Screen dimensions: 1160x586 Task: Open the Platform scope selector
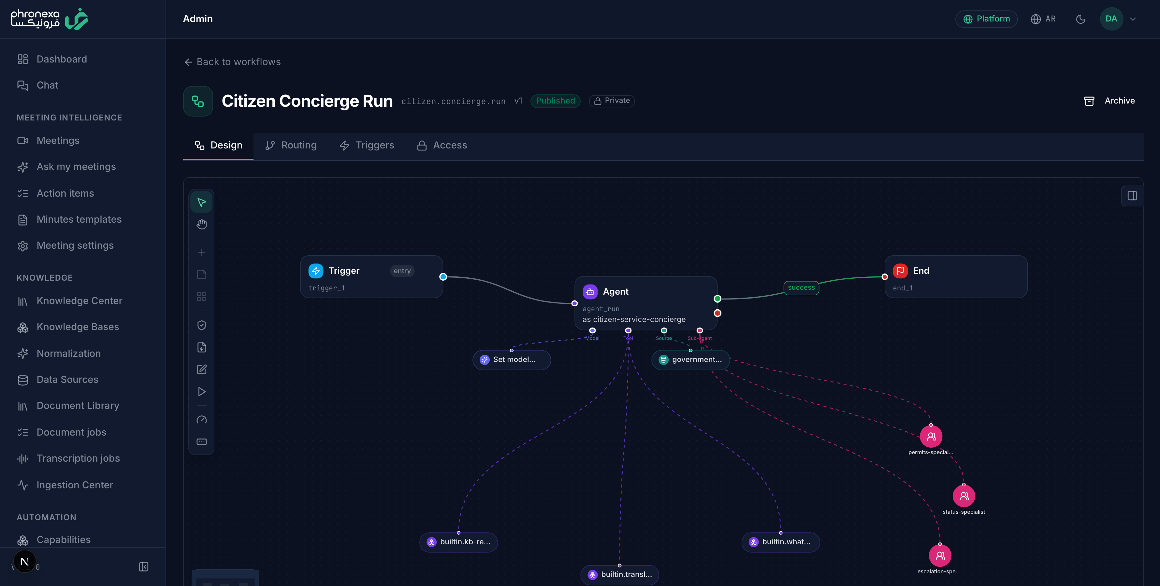(x=986, y=19)
